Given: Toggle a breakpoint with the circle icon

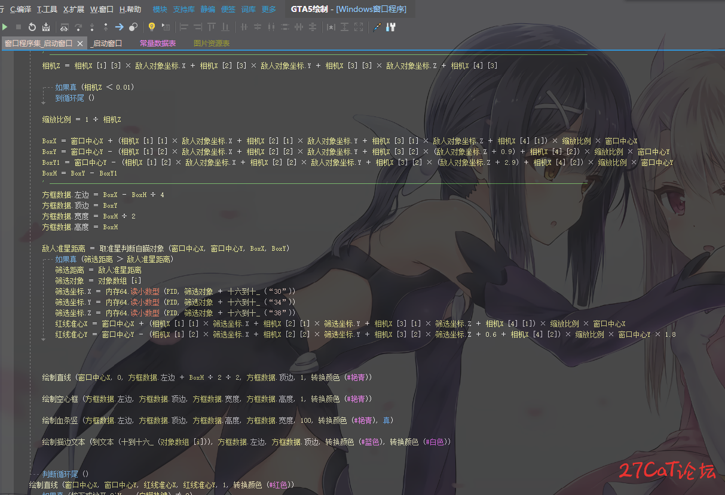Looking at the screenshot, I should coord(133,27).
